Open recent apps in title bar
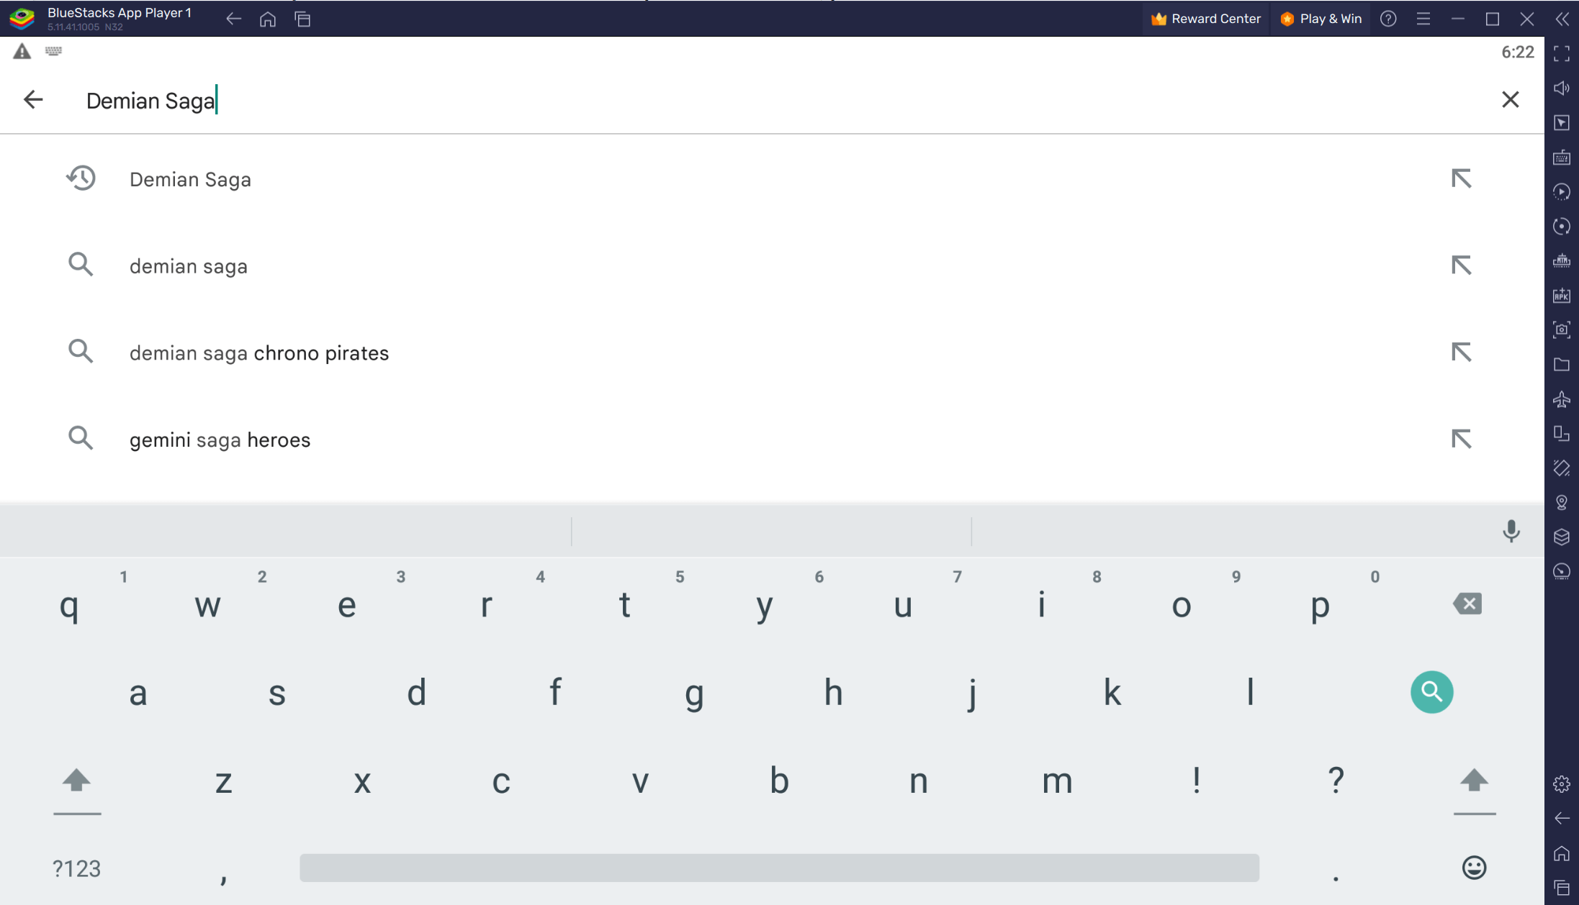 coord(302,19)
